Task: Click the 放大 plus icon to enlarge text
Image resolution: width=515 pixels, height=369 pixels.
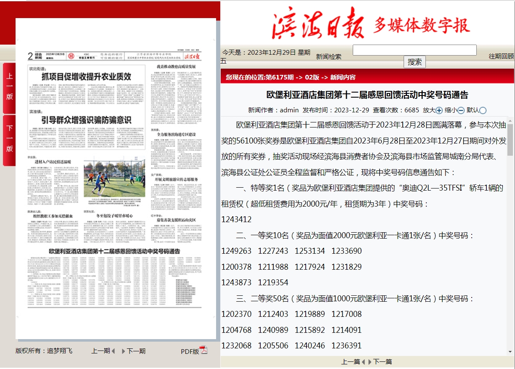Action: click(x=439, y=110)
